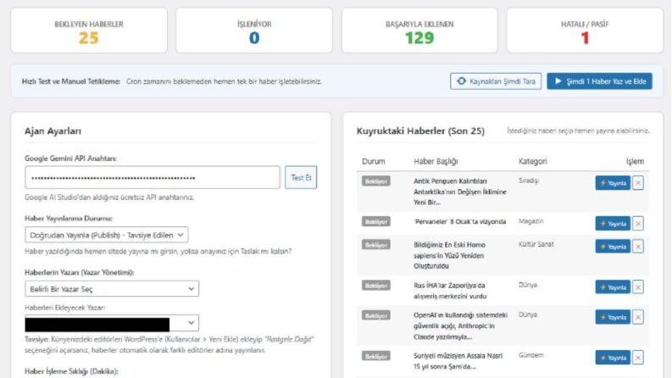
Task: Click the İşleniyor count 0
Action: click(254, 38)
